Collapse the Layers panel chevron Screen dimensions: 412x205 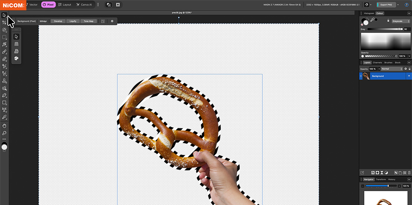pos(409,63)
